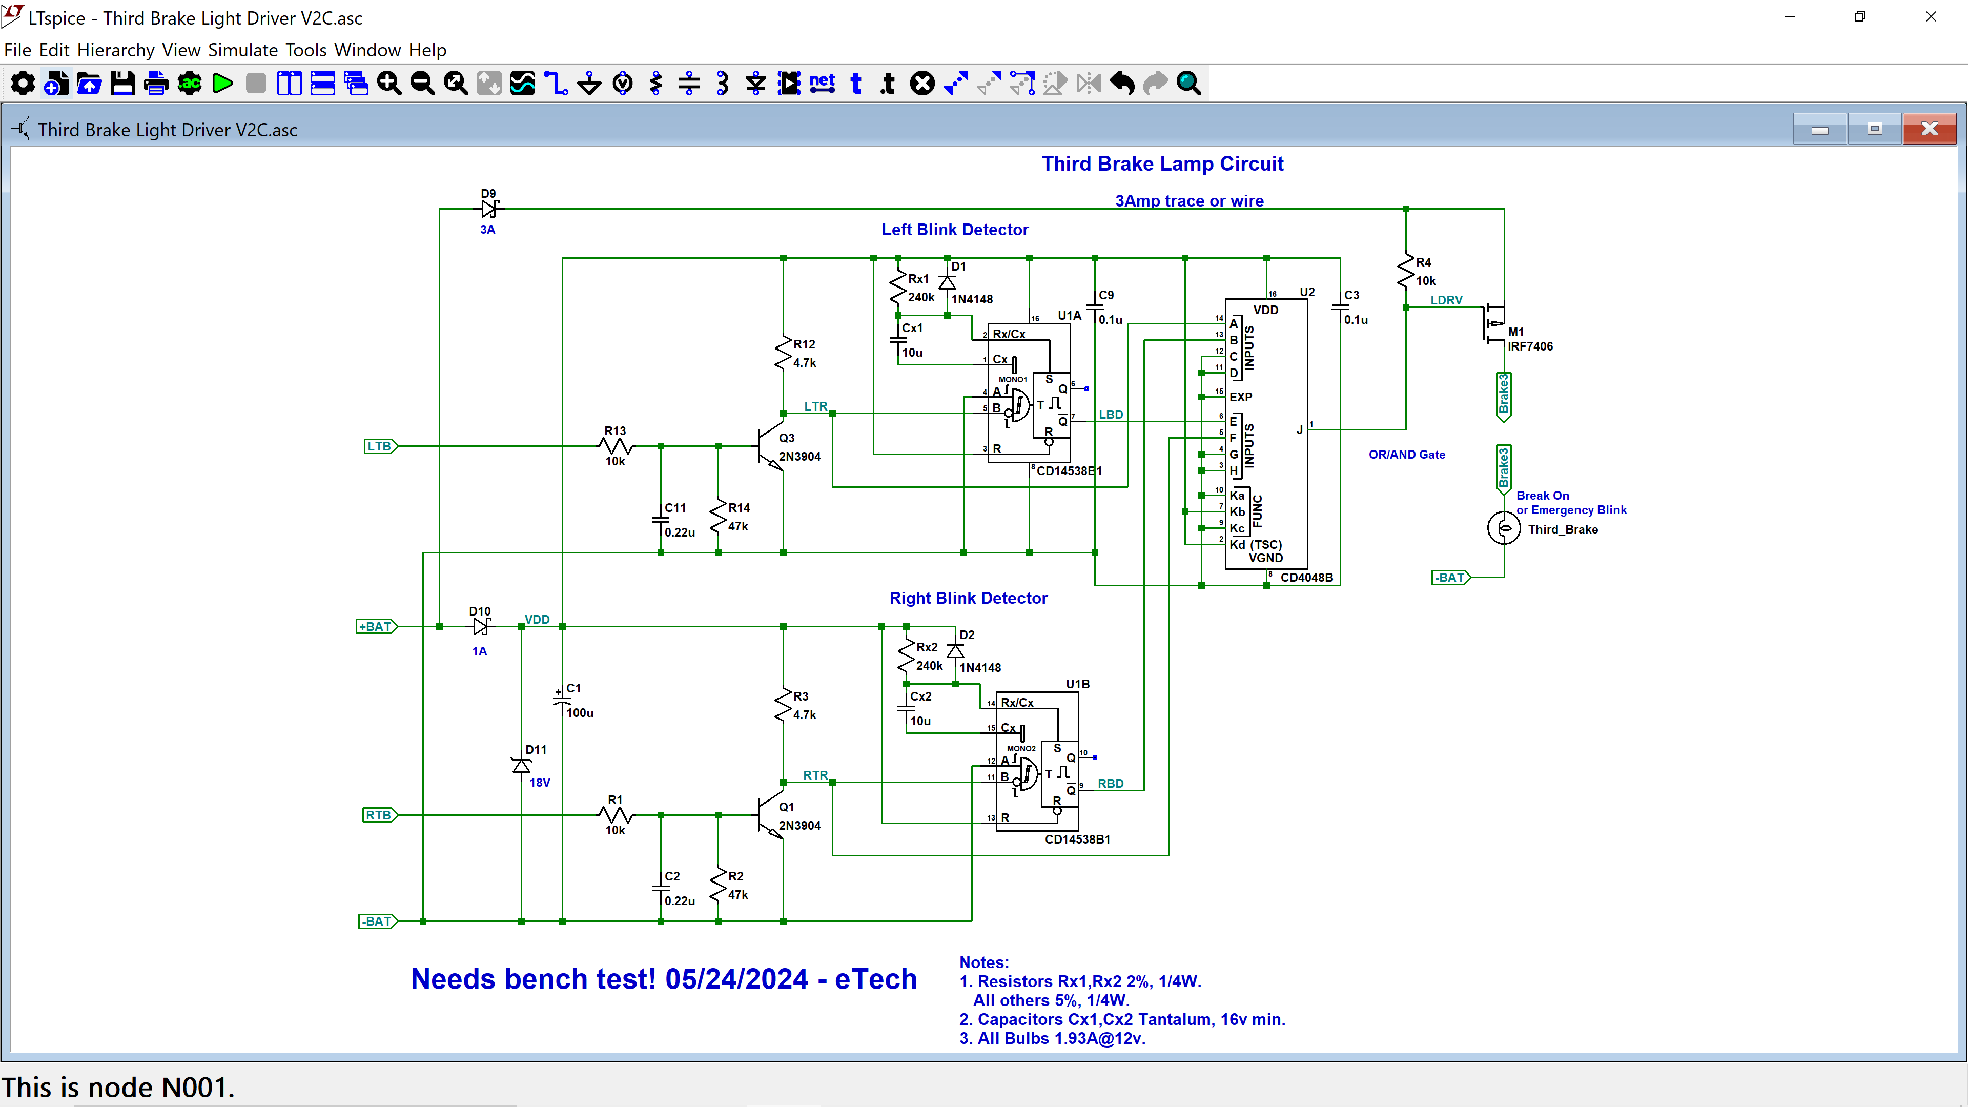Viewport: 1968px width, 1107px height.
Task: Select the Third_Brake lamp symbol
Action: click(1504, 528)
